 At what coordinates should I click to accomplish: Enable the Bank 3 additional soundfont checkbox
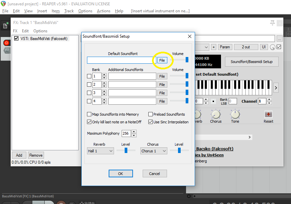click(89, 93)
